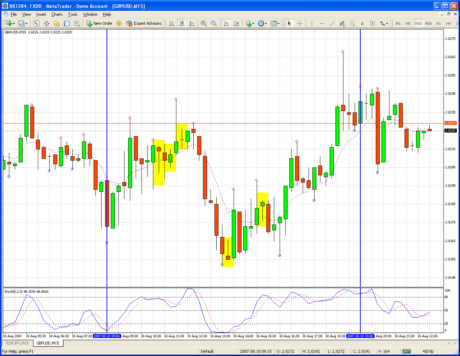
Task: Add a text label with A tool
Action: pyautogui.click(x=362, y=23)
